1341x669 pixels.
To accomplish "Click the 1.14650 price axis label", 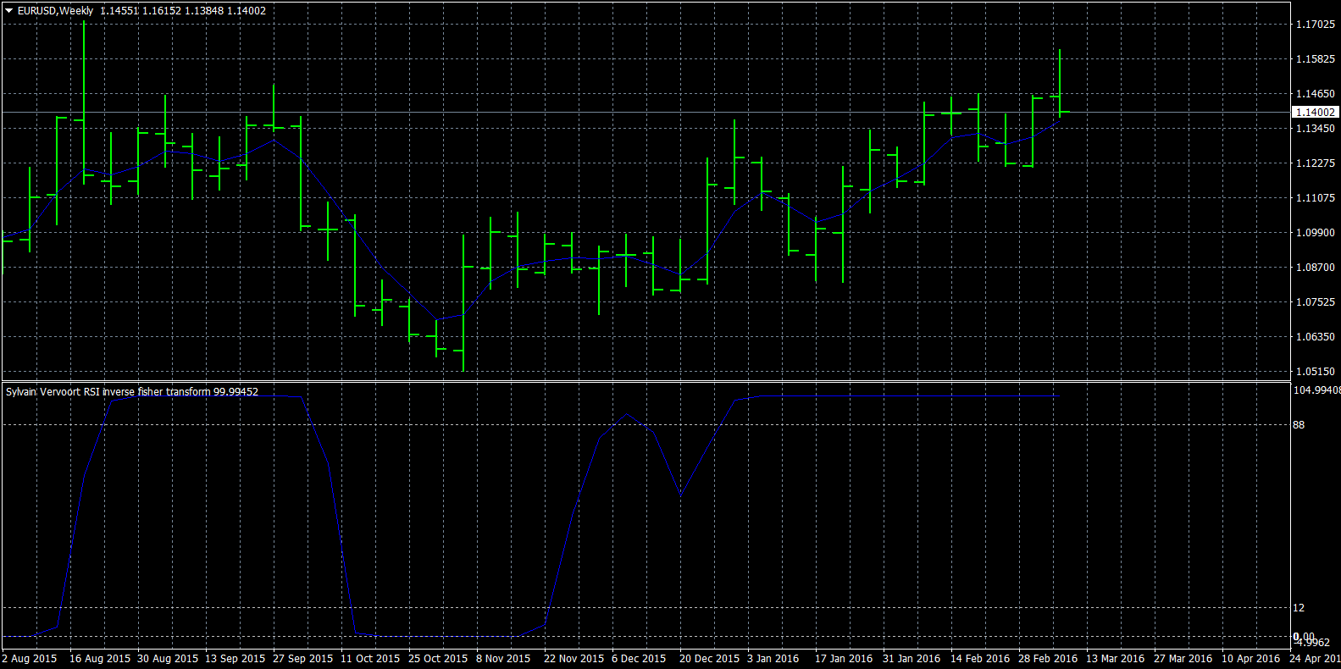I will click(x=1316, y=94).
